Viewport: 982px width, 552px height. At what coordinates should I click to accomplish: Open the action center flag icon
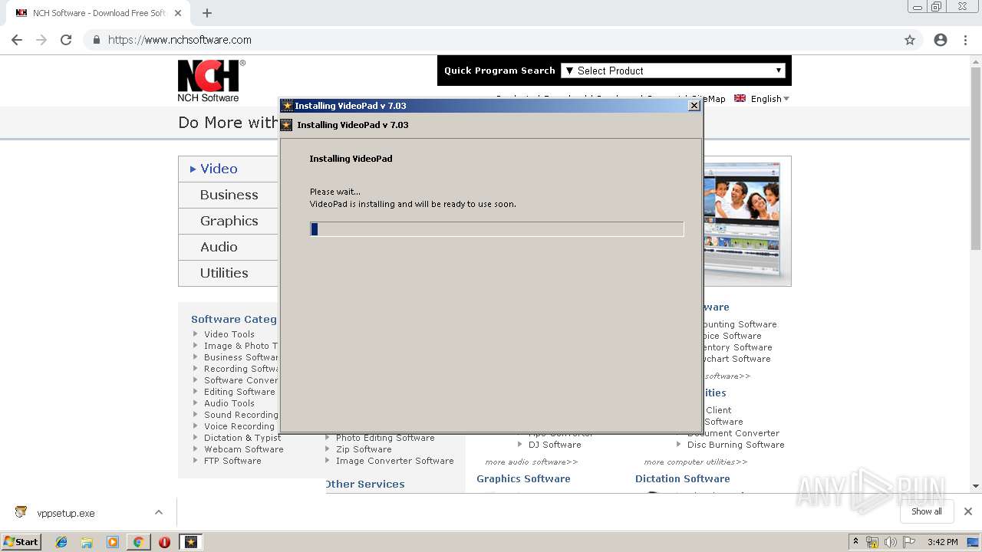pos(909,542)
